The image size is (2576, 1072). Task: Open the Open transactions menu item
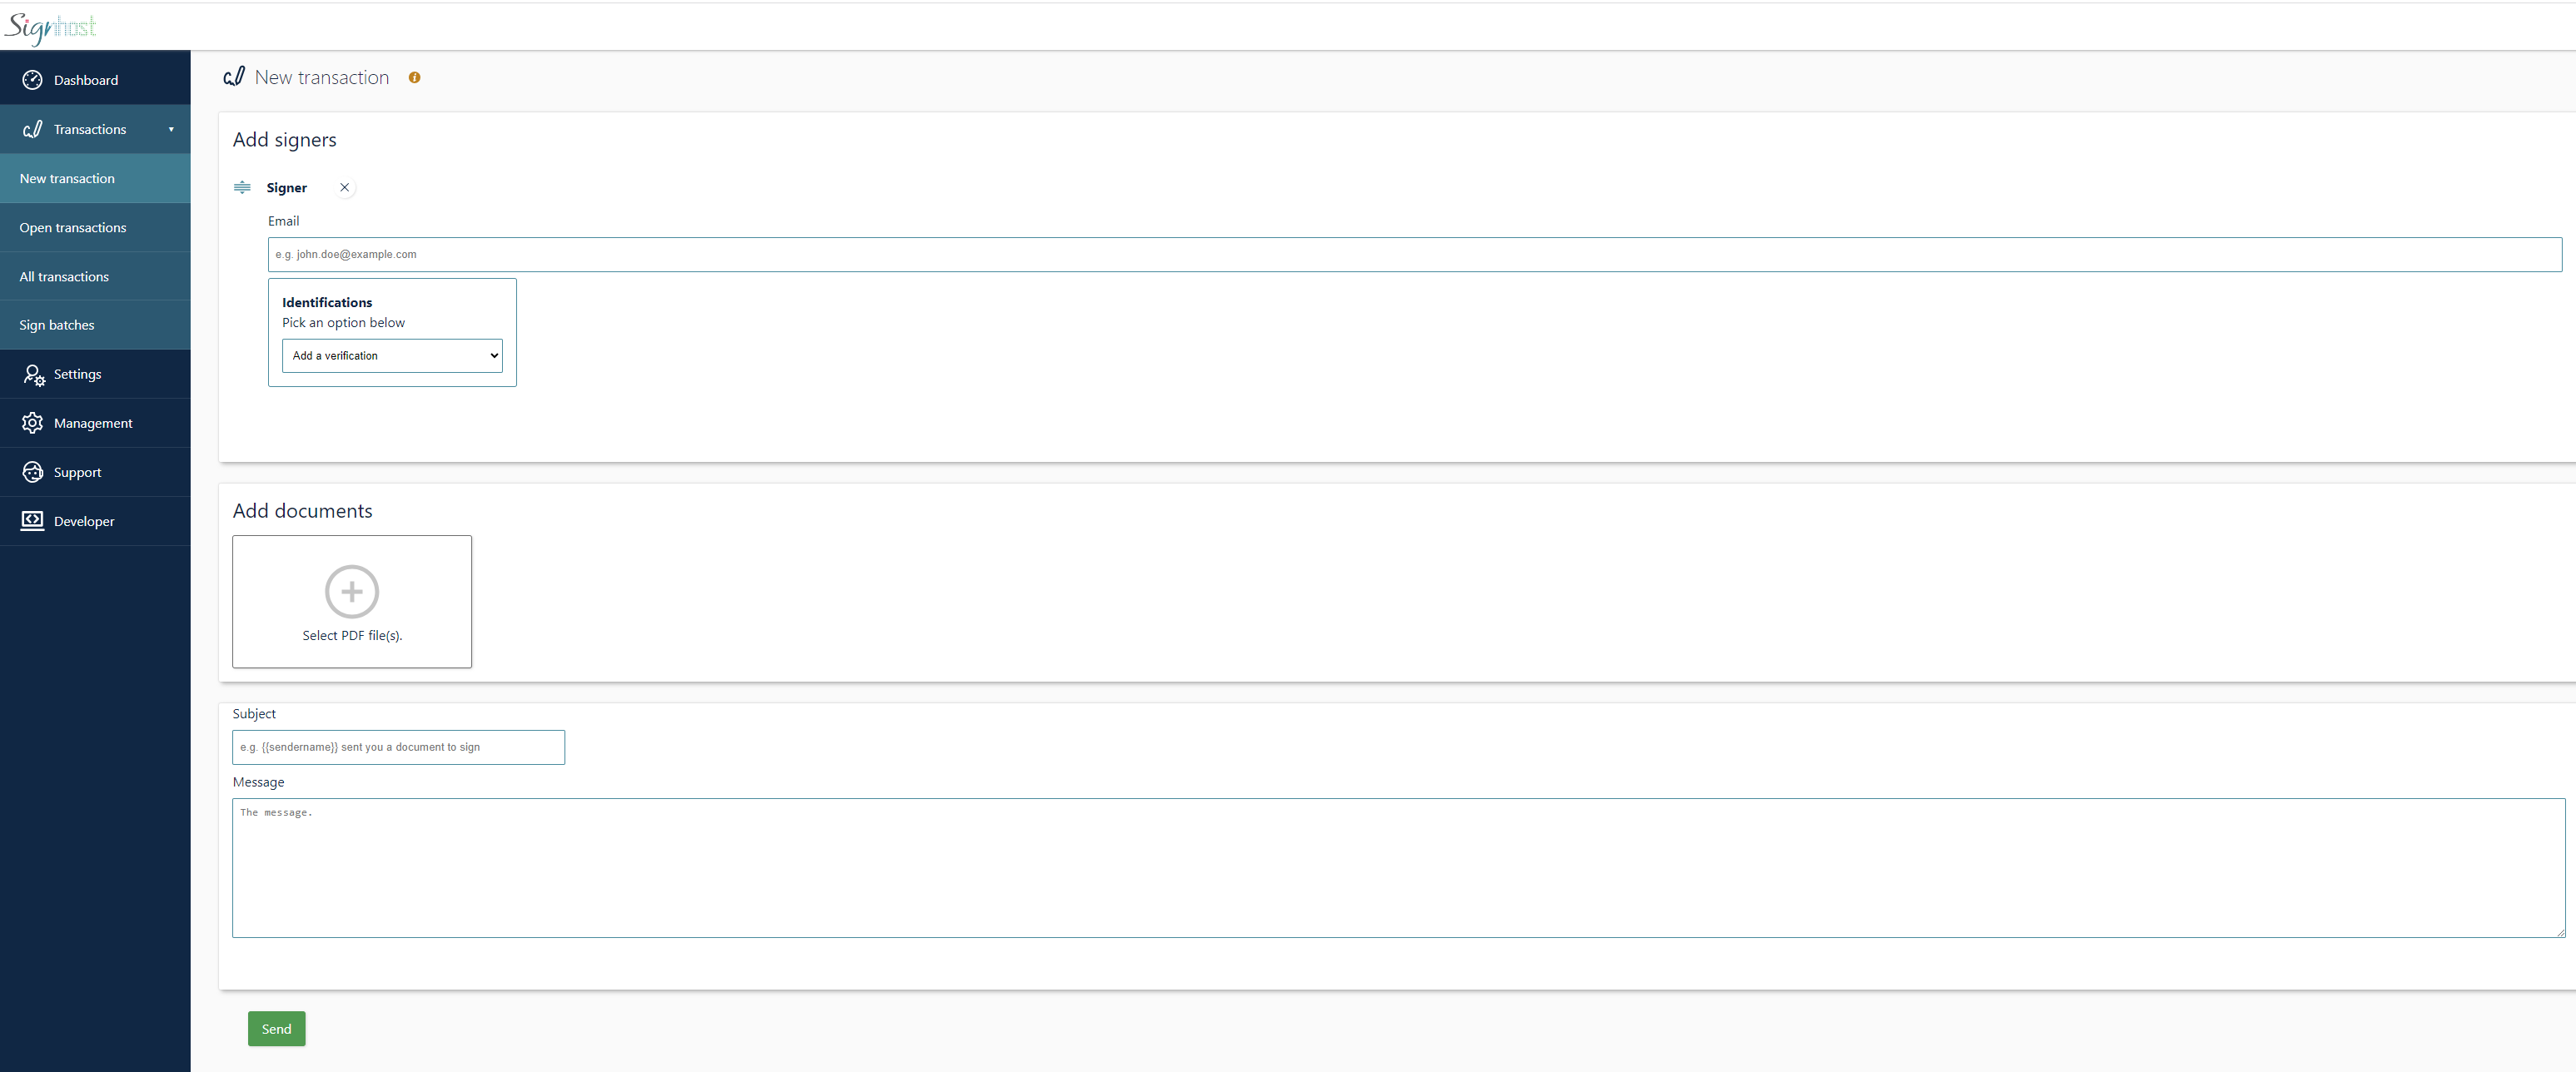[73, 227]
